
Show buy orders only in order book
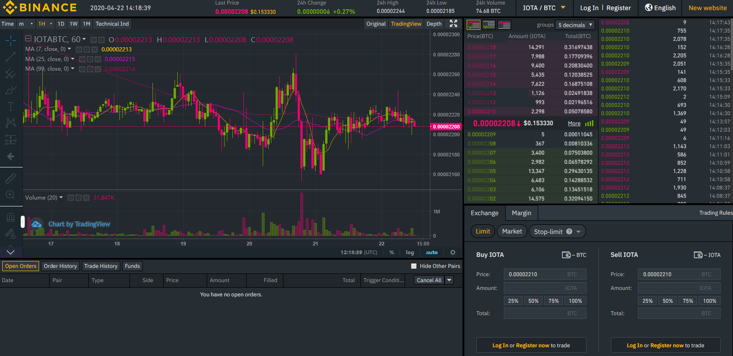[x=489, y=25]
